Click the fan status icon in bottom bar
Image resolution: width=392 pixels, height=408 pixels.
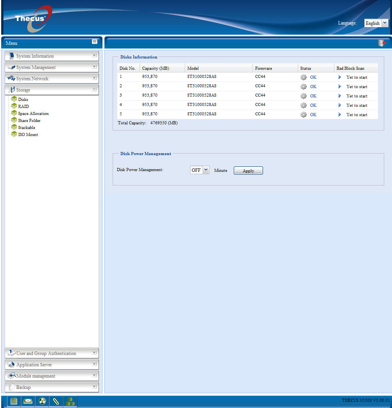click(42, 401)
